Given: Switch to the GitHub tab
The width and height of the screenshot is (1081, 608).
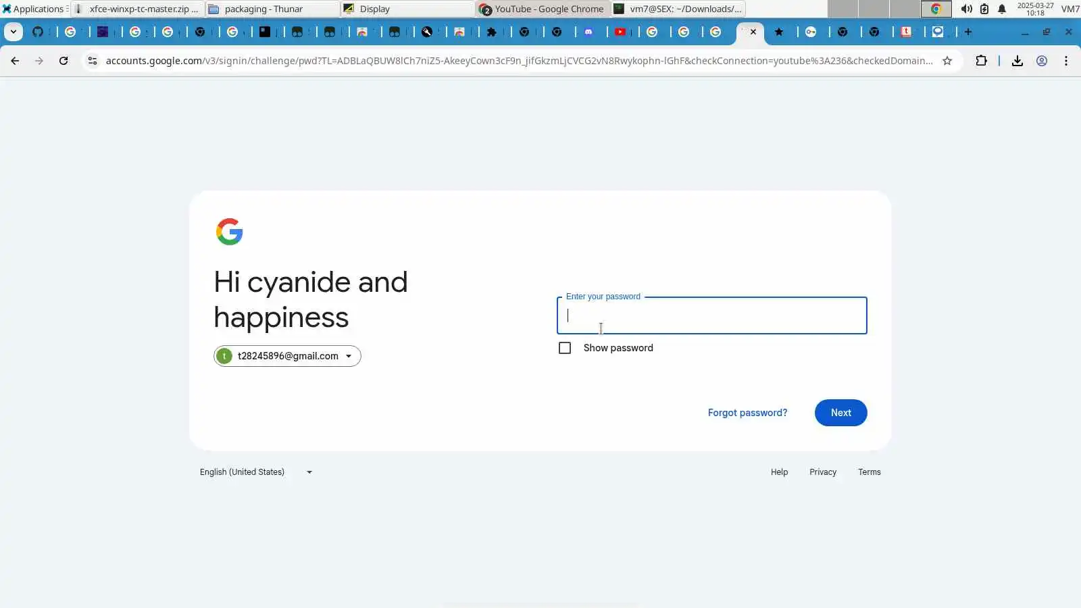Looking at the screenshot, I should [x=38, y=32].
